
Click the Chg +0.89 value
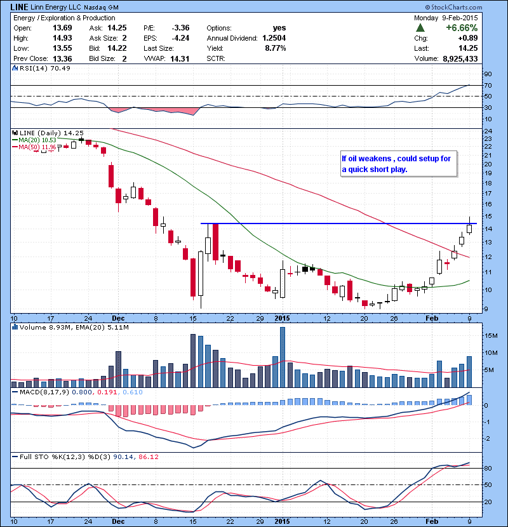click(467, 38)
